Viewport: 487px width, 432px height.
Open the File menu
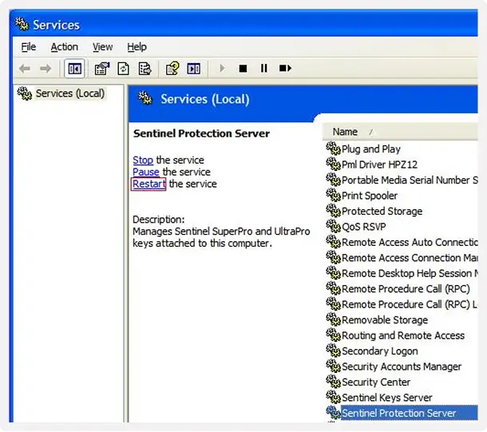pos(28,47)
